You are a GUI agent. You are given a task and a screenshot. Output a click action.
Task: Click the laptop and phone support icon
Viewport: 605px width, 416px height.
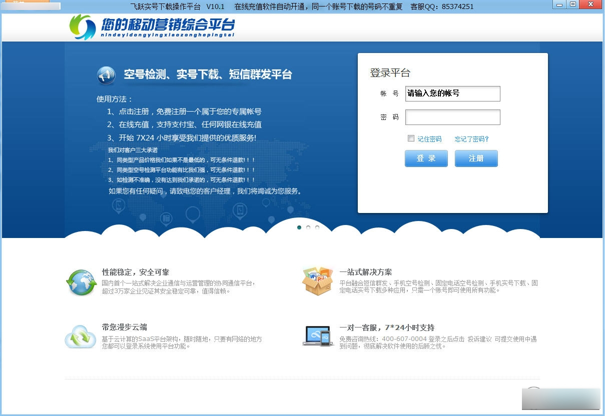pyautogui.click(x=317, y=335)
